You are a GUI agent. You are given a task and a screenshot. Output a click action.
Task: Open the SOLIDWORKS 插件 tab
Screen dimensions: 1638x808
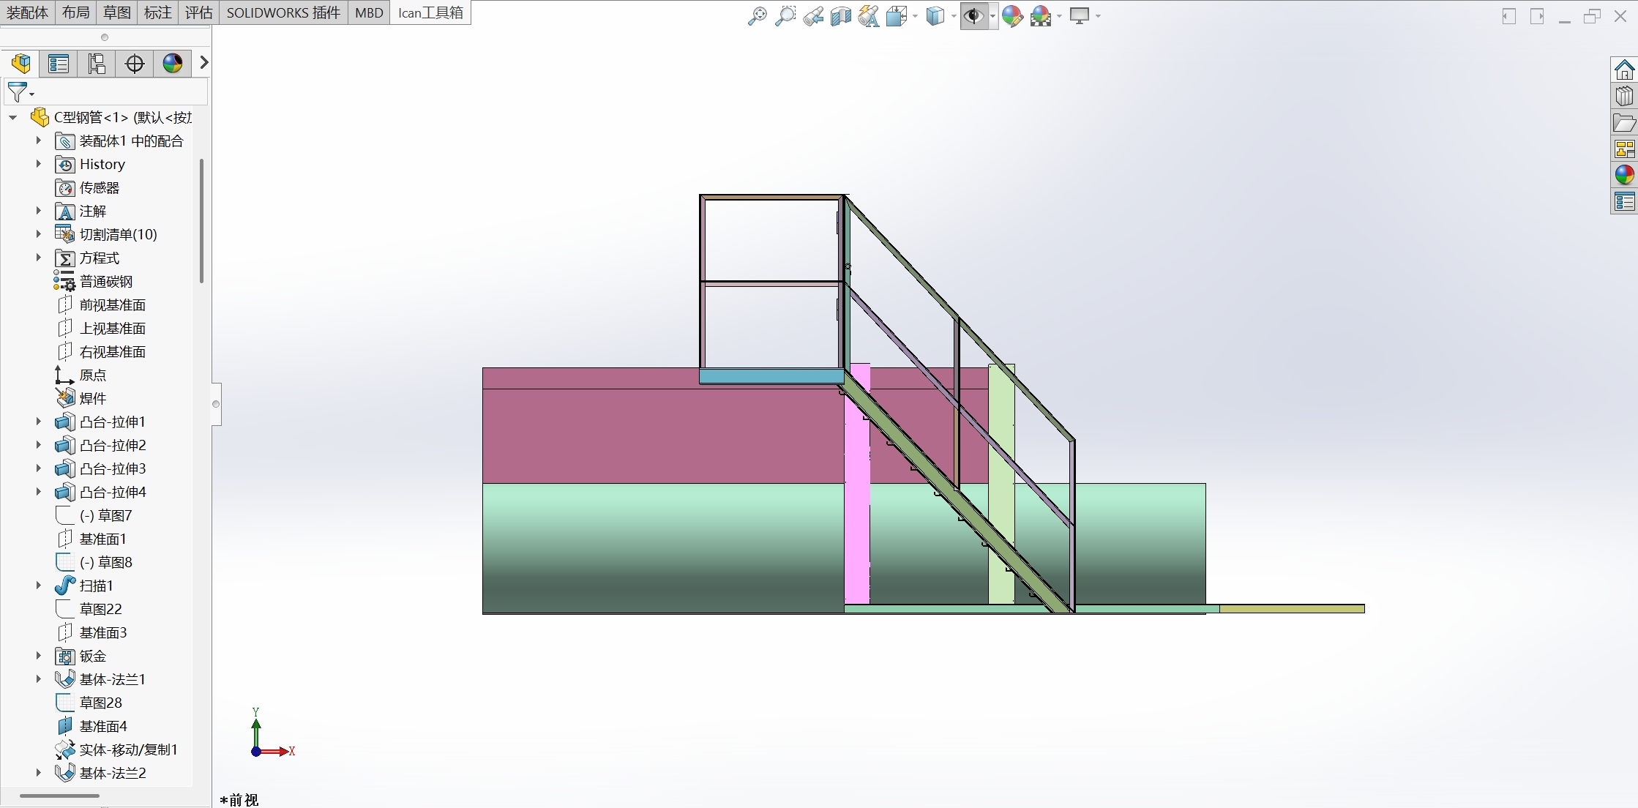pyautogui.click(x=283, y=12)
